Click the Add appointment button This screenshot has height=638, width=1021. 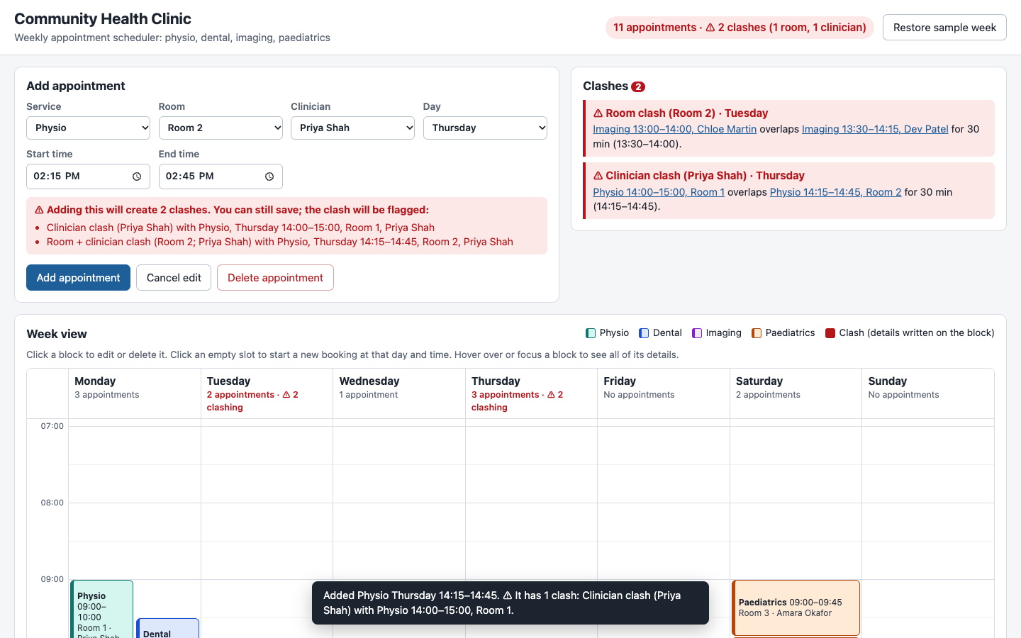[x=78, y=278]
